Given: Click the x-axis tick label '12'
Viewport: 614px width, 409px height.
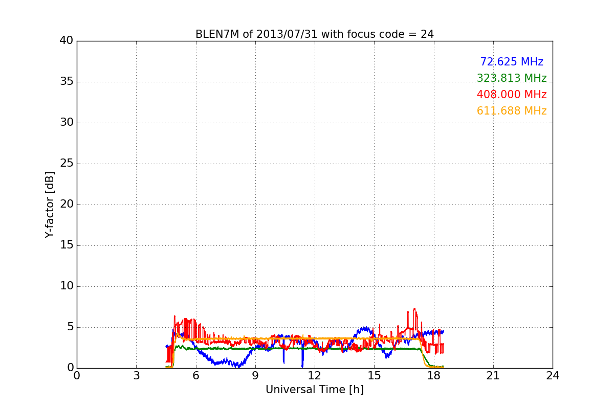Looking at the screenshot, I should click(x=315, y=375).
